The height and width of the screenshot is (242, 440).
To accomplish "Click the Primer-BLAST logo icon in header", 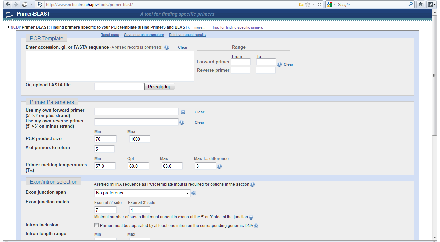I will point(10,14).
